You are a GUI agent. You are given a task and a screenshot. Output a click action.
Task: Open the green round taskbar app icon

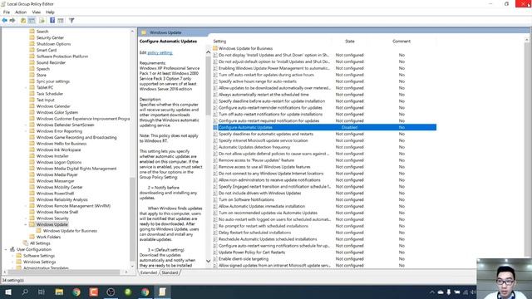pyautogui.click(x=128, y=292)
